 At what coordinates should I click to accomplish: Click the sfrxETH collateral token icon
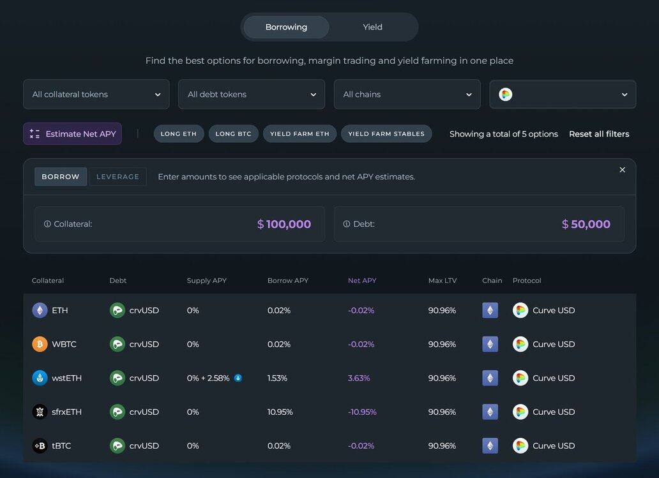[40, 412]
